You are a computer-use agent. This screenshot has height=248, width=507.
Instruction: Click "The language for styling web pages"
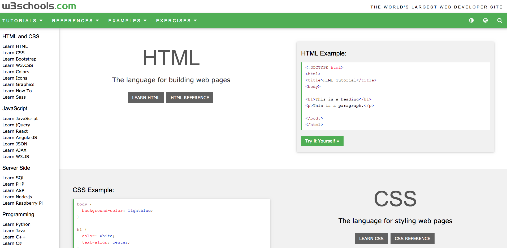coord(395,221)
